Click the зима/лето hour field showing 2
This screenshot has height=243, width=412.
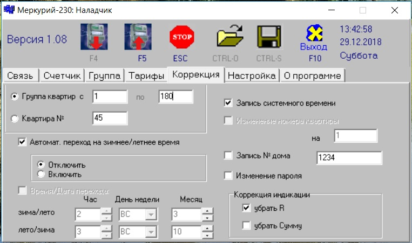click(x=88, y=214)
